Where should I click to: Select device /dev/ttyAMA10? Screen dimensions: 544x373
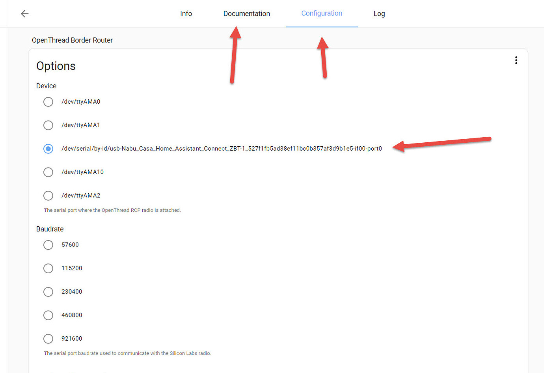48,172
